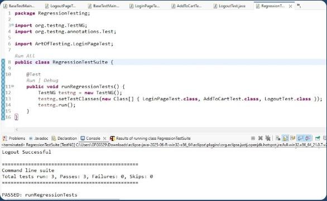Click the Java file icon on LogoutPageT... tab
The width and height of the screenshot is (327, 201).
(x=47, y=6)
